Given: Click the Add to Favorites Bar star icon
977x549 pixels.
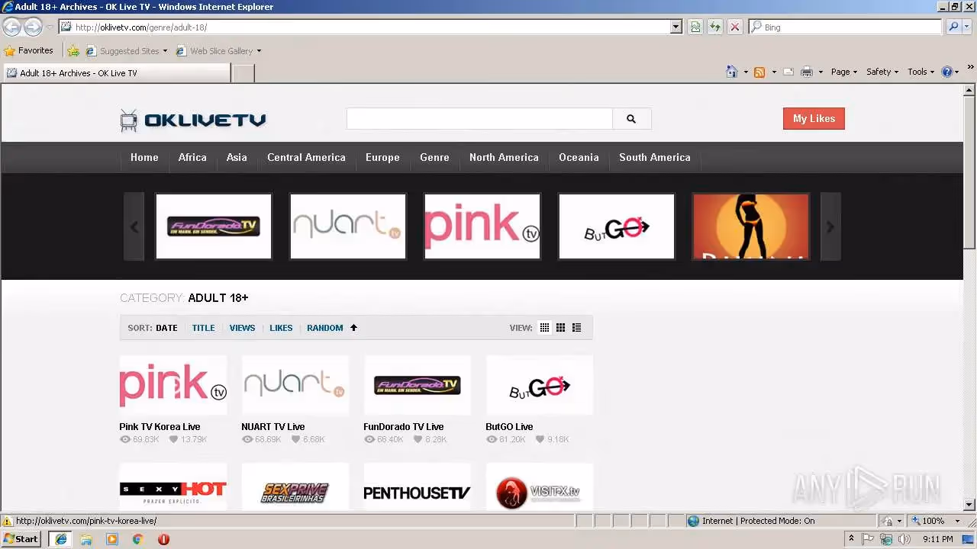Looking at the screenshot, I should [x=73, y=51].
